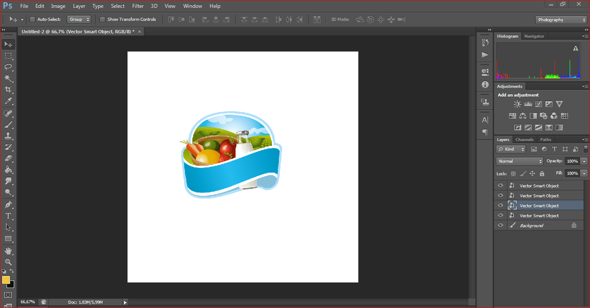
Task: Open the Normal blend mode dropdown
Action: [x=519, y=161]
